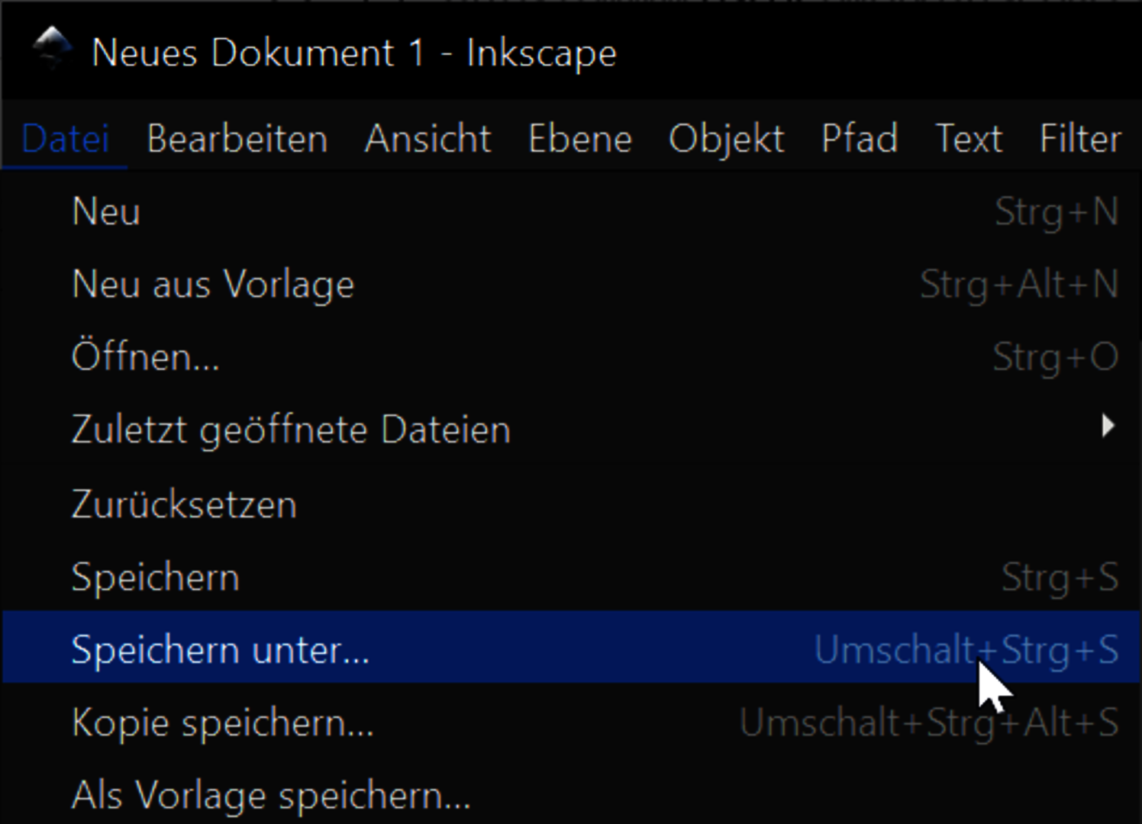Expand Zuletzt geöffnete Dateien submenu

click(x=291, y=430)
